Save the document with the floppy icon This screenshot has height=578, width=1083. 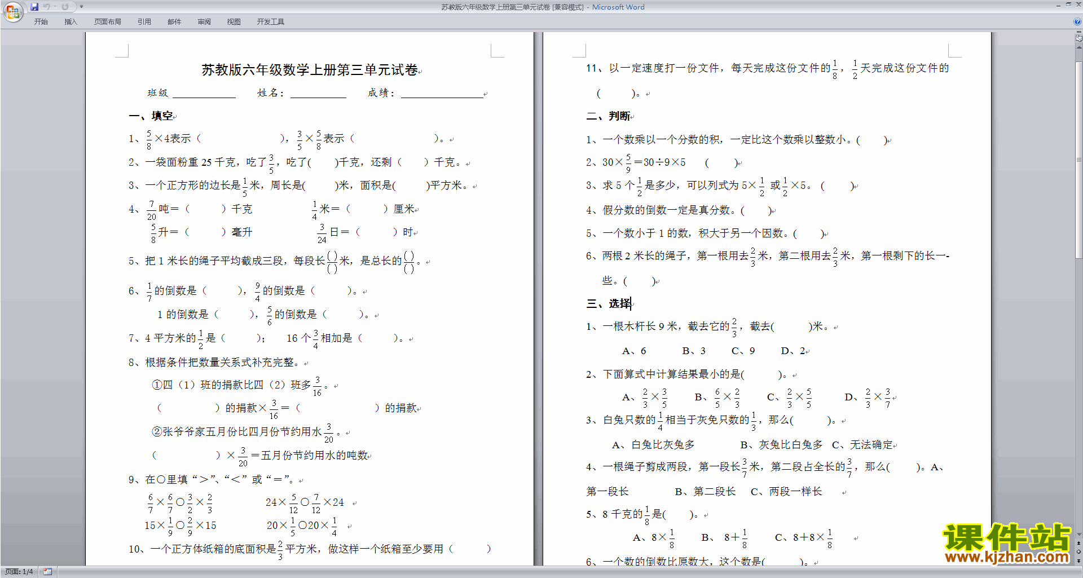point(34,7)
